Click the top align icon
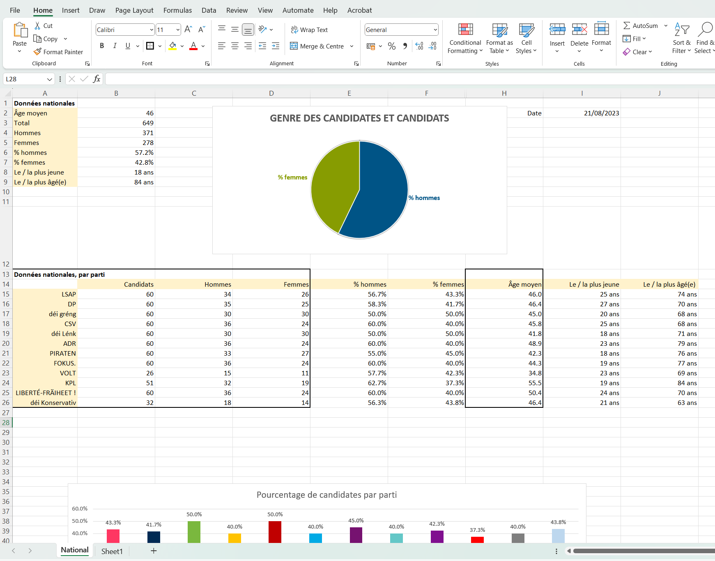Screen dimensions: 715x561 click(222, 29)
